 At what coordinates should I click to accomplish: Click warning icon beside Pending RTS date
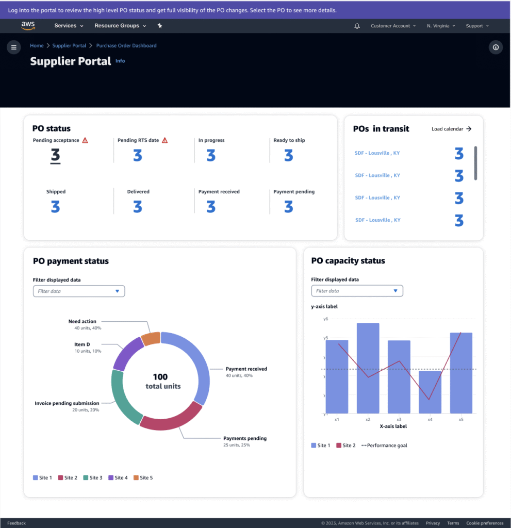(x=165, y=140)
